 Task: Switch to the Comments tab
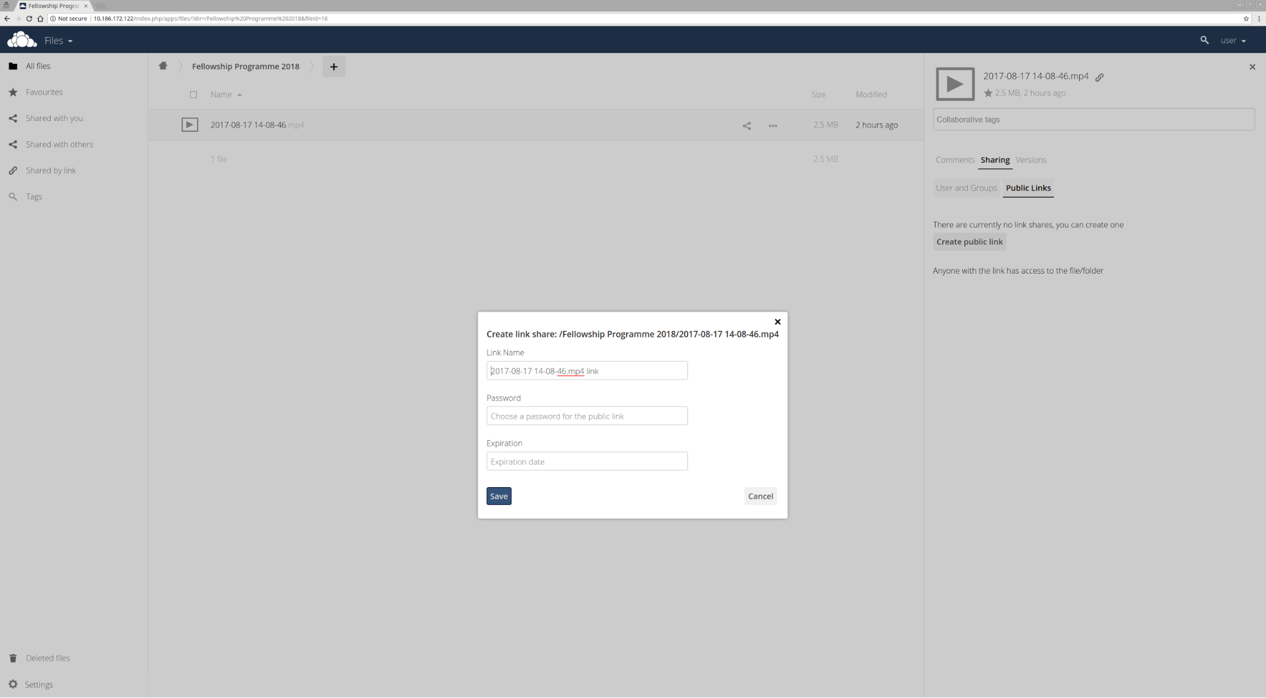[954, 160]
